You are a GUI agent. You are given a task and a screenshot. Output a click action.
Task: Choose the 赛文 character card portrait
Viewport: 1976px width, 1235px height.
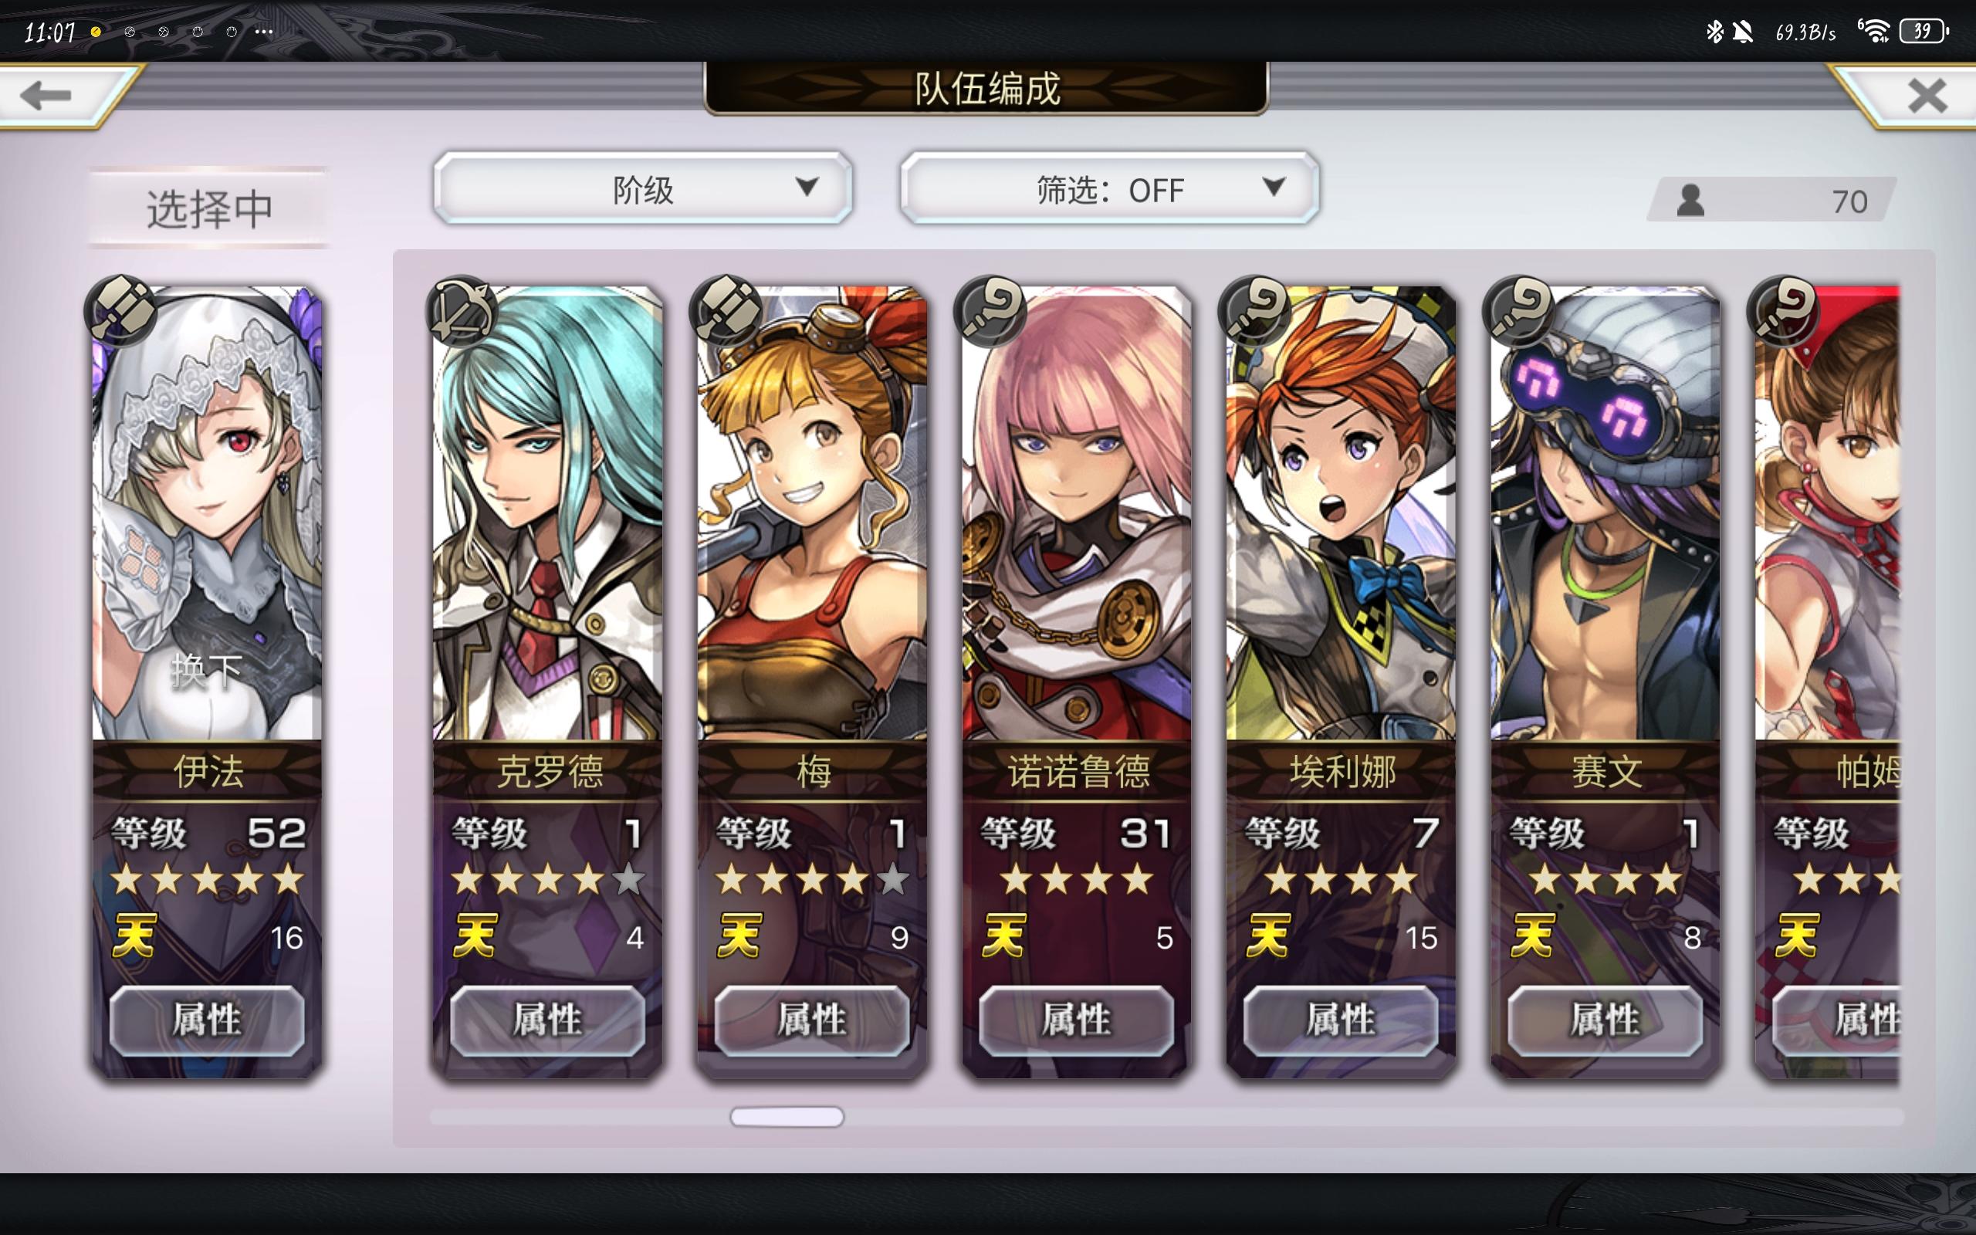click(x=1605, y=513)
